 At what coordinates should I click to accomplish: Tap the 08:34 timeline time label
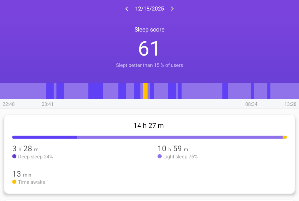(x=251, y=104)
